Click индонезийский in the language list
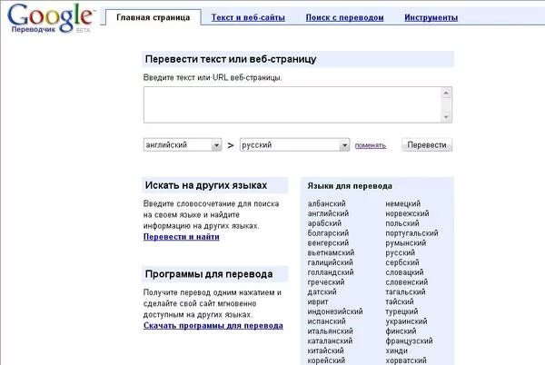Screen dimensions: 545x365 pos(335,311)
